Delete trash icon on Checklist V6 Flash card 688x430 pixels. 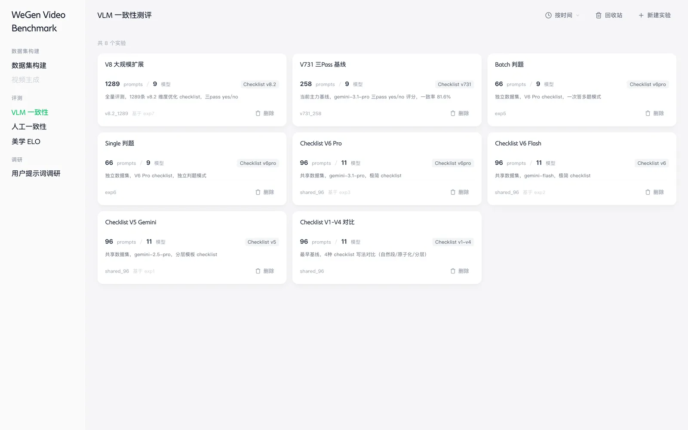[648, 192]
